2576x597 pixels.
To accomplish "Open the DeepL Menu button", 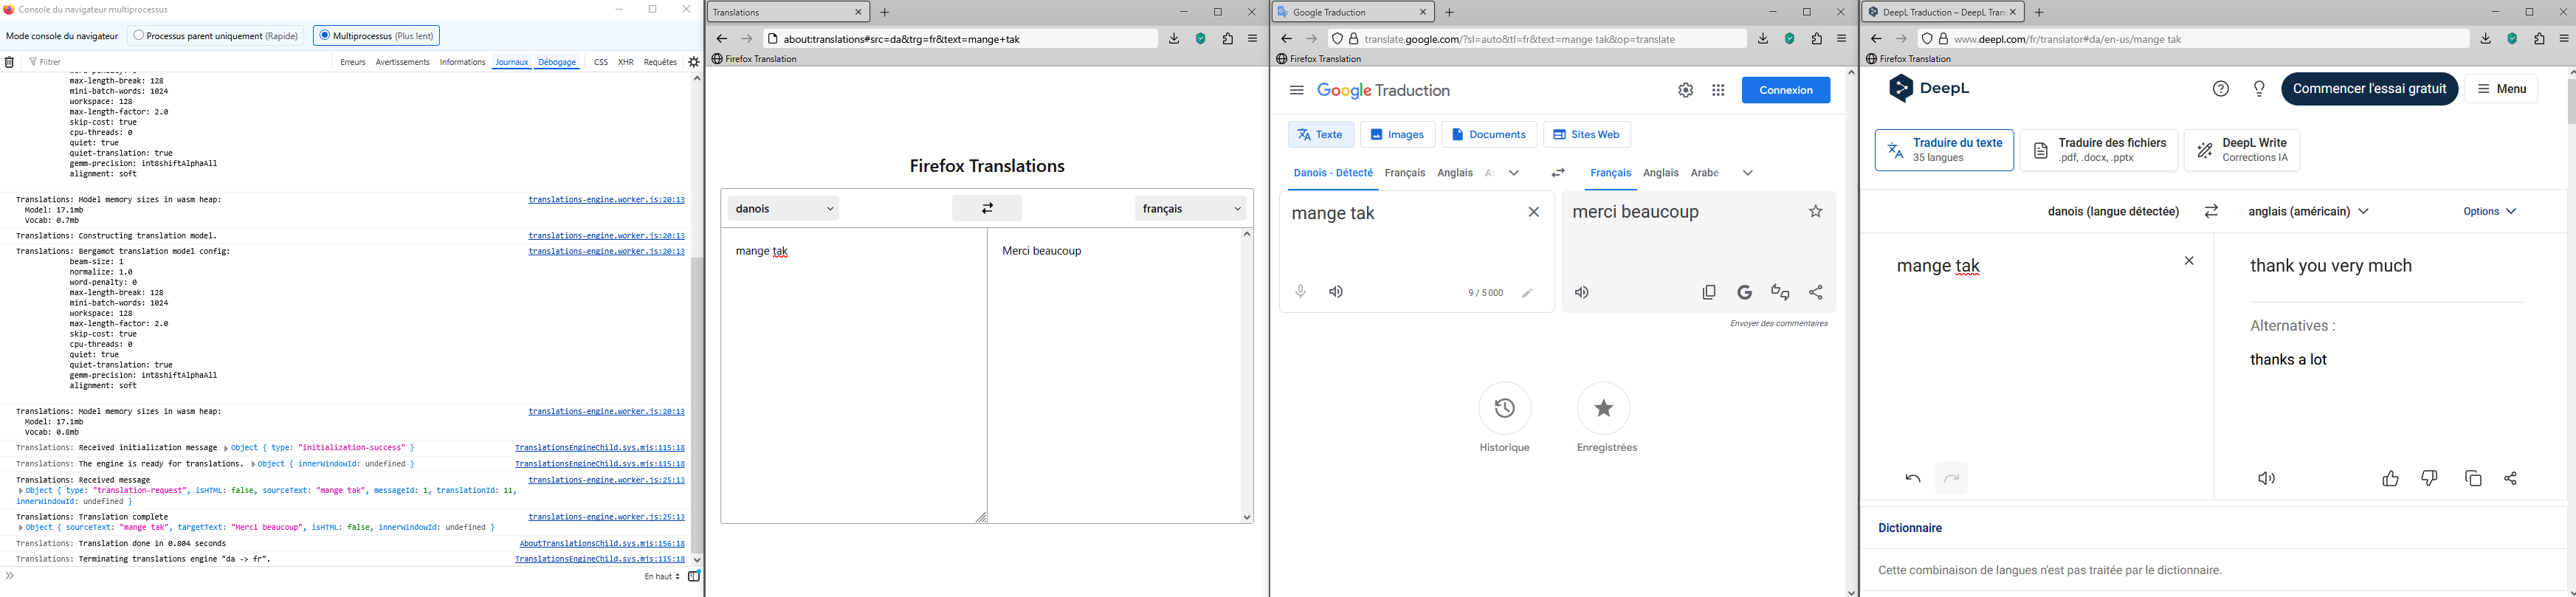I will [x=2501, y=89].
